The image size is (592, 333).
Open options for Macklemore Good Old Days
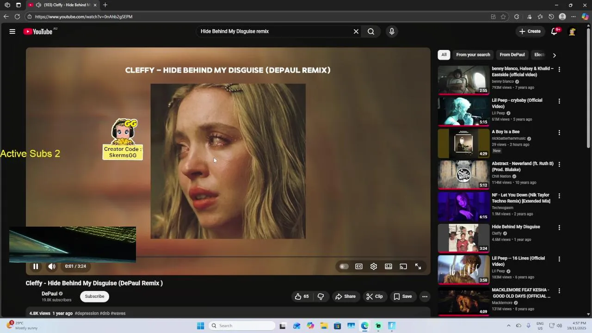tap(559, 291)
